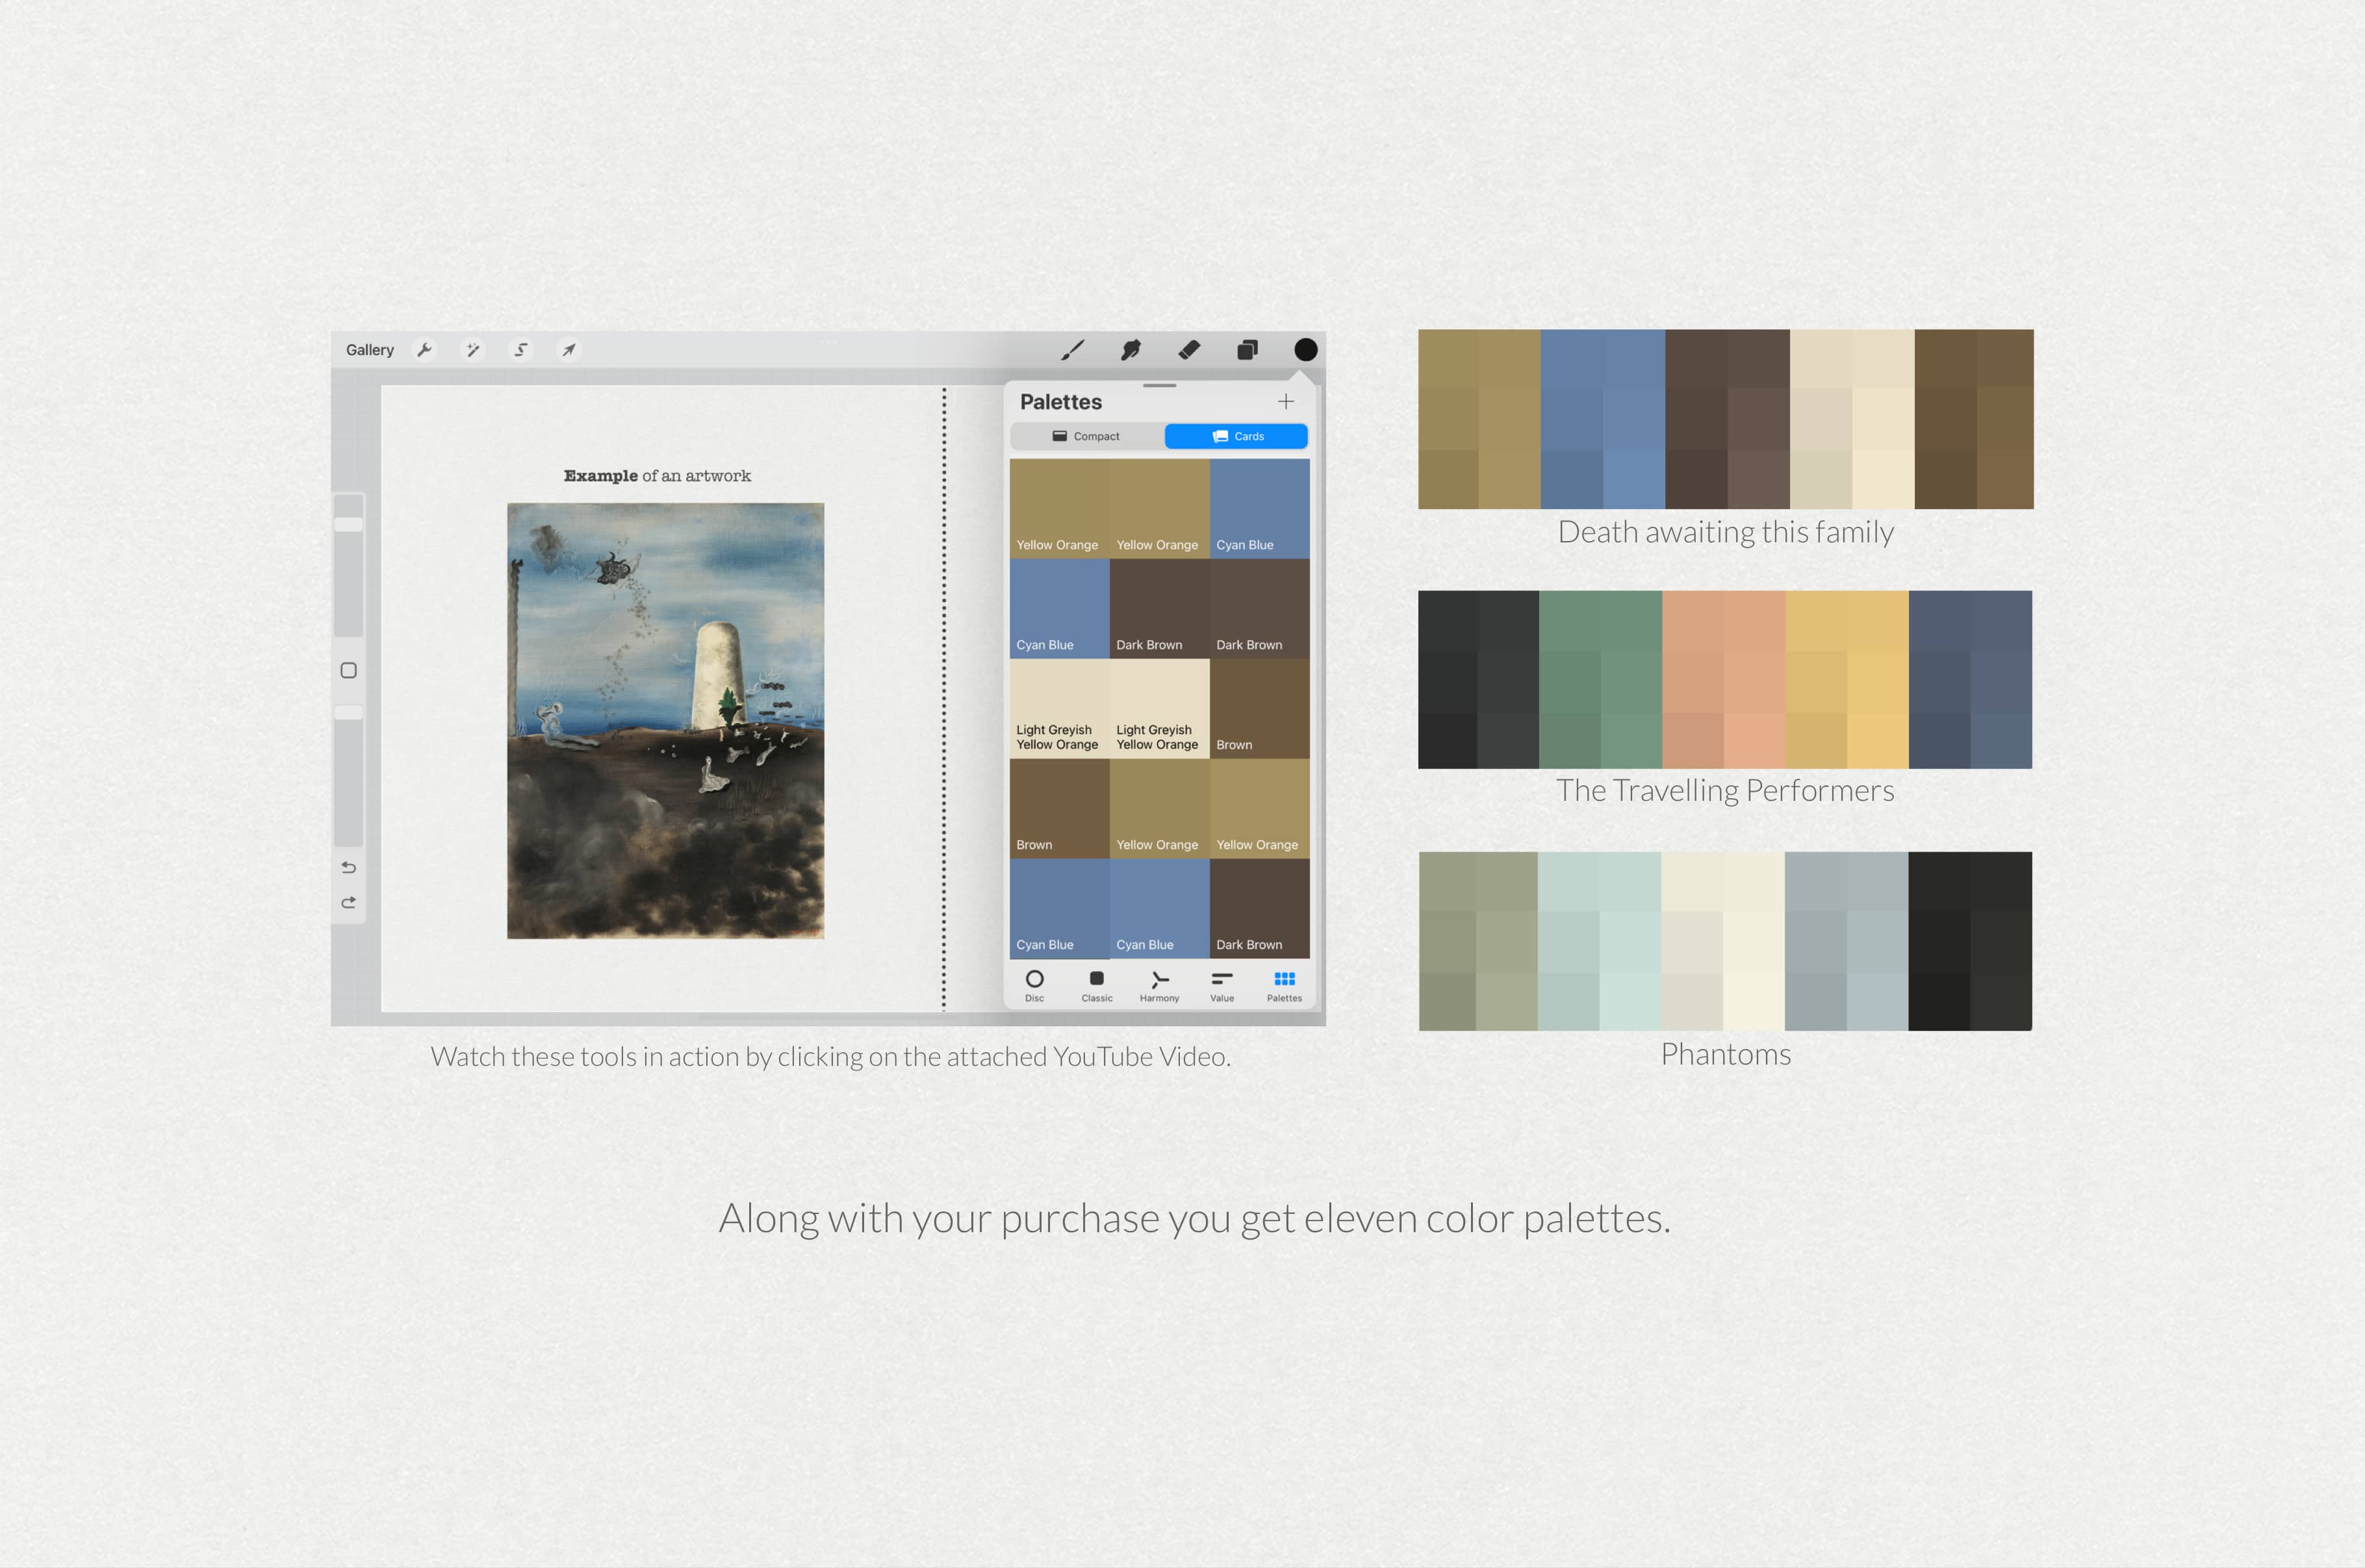Undo the last stroke with the undo arrow
The width and height of the screenshot is (2365, 1568).
[x=348, y=868]
